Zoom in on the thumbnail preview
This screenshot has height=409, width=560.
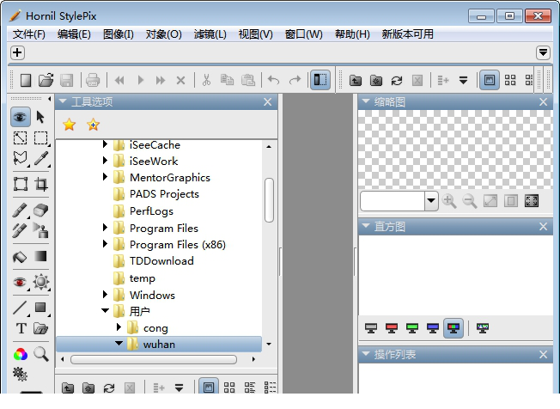coord(449,201)
